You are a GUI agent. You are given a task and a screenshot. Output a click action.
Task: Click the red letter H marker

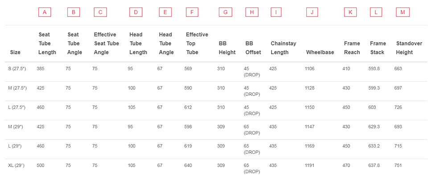252,12
